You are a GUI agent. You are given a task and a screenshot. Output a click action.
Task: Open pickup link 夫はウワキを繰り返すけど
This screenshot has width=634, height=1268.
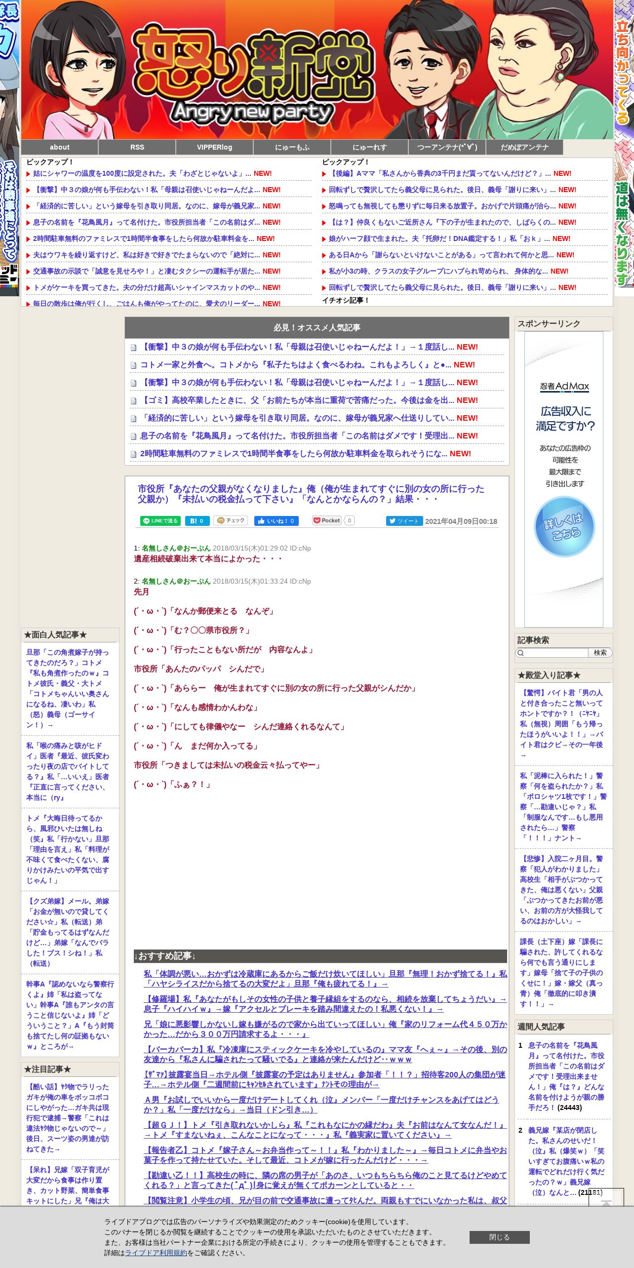point(147,255)
